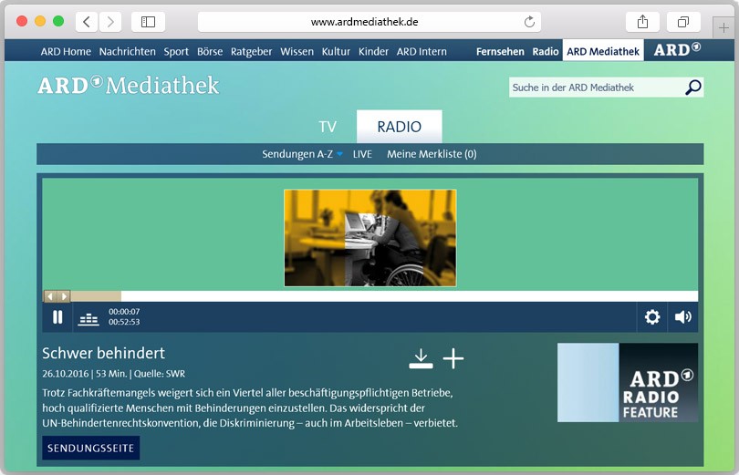Open the Safari share menu

[x=642, y=22]
